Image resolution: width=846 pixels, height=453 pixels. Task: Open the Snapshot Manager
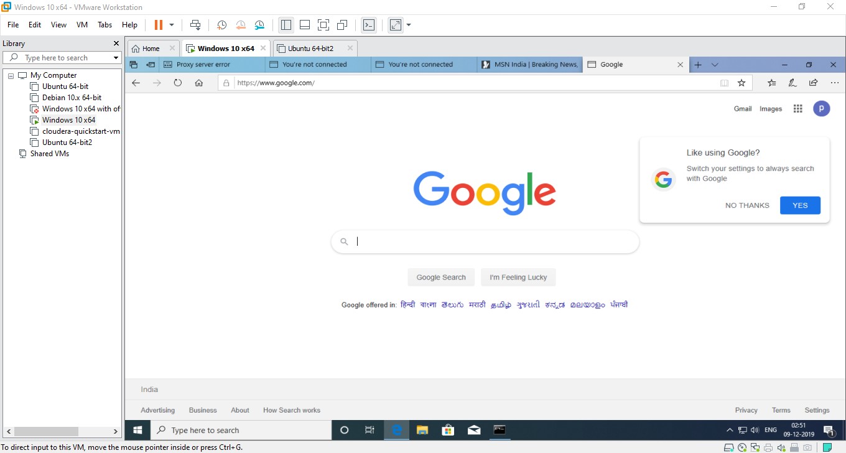click(259, 25)
